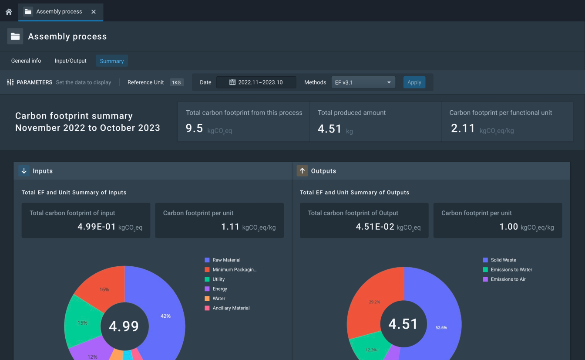This screenshot has height=360, width=585.
Task: Open the General info tab
Action: [26, 61]
